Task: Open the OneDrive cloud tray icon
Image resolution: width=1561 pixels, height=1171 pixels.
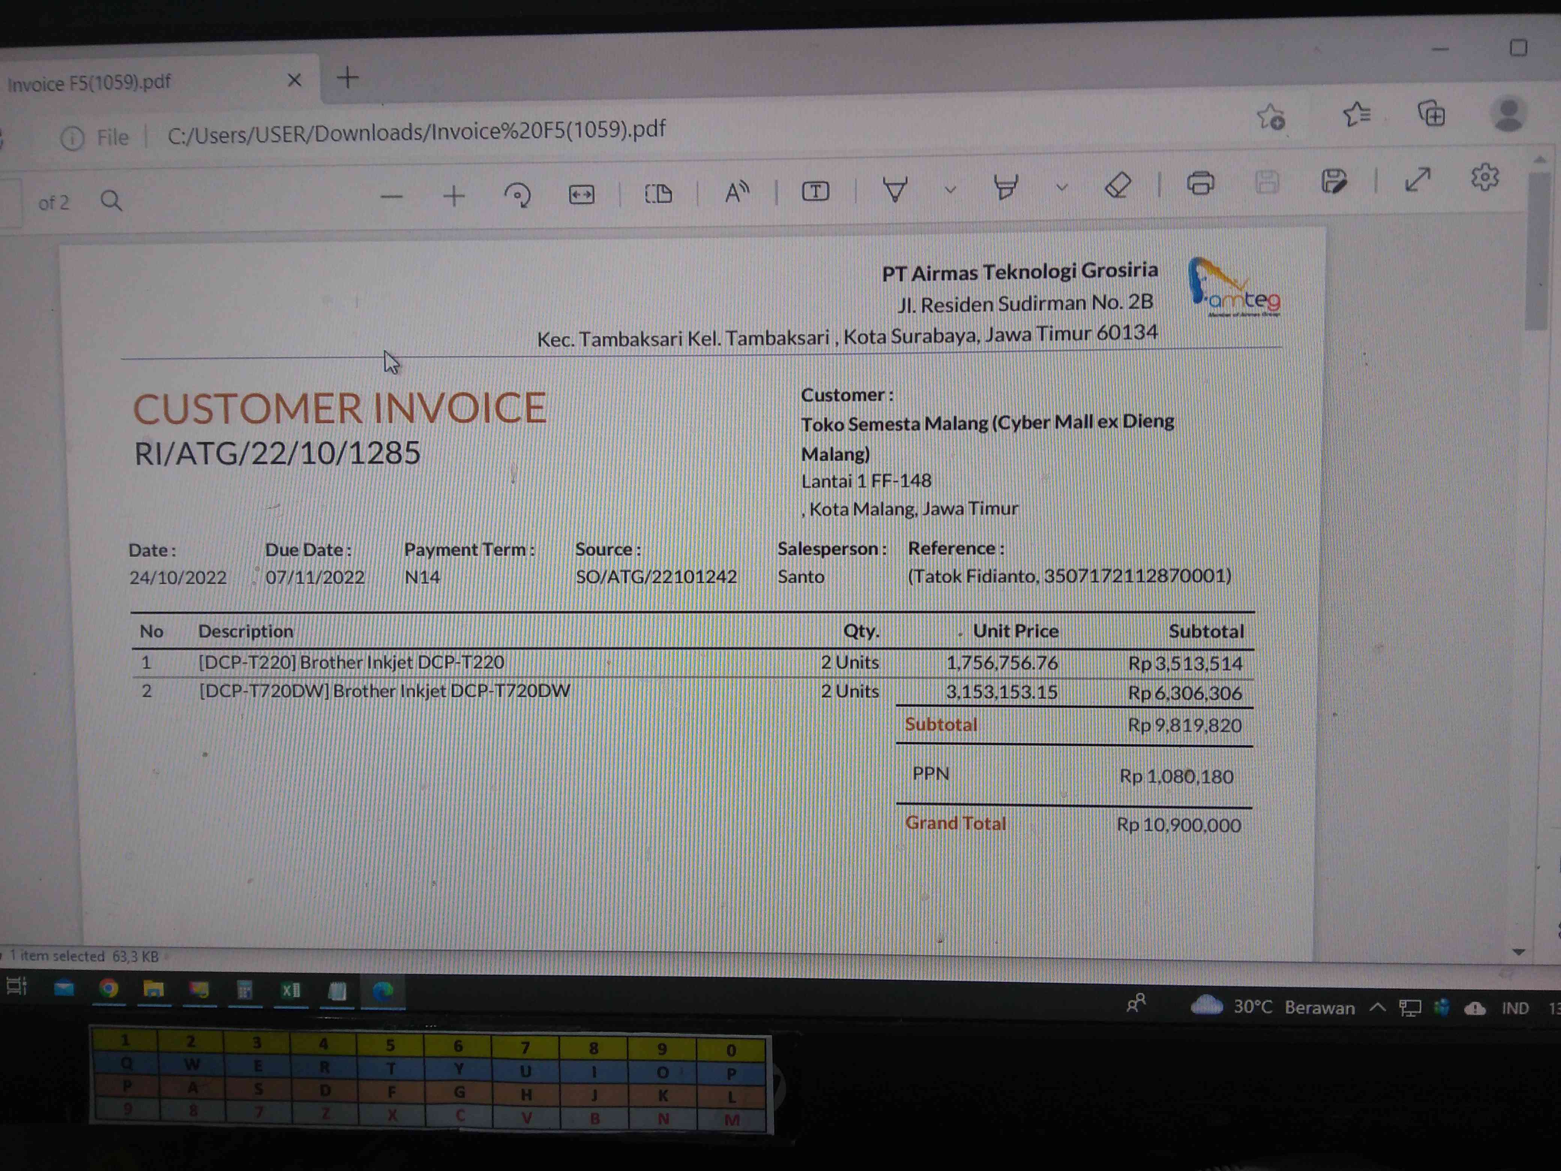Action: [x=1474, y=1008]
